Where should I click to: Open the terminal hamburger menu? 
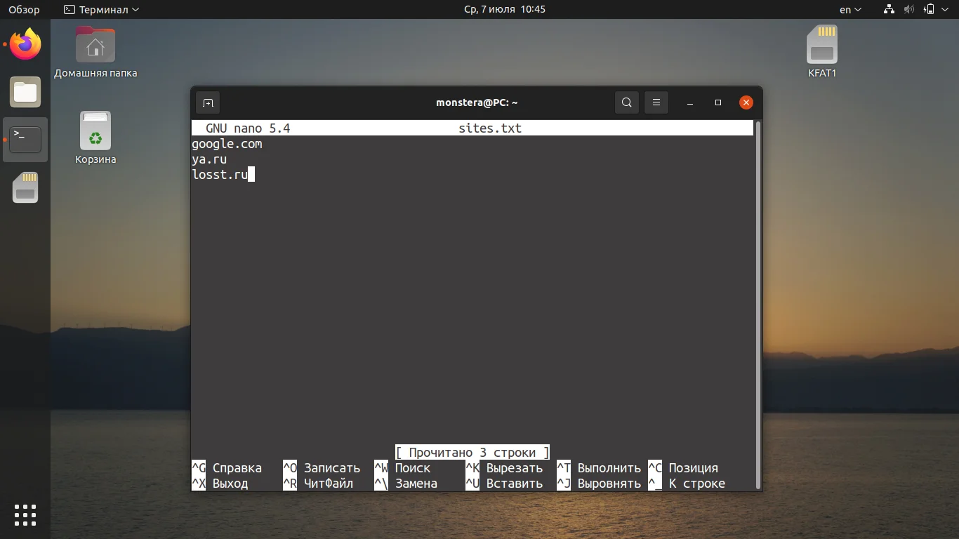click(x=656, y=102)
